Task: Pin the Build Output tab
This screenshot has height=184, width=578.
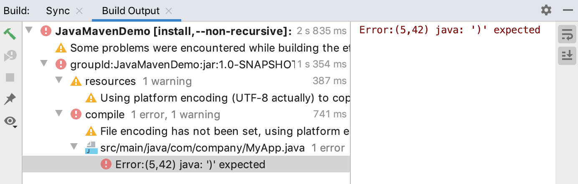Action: pyautogui.click(x=10, y=99)
